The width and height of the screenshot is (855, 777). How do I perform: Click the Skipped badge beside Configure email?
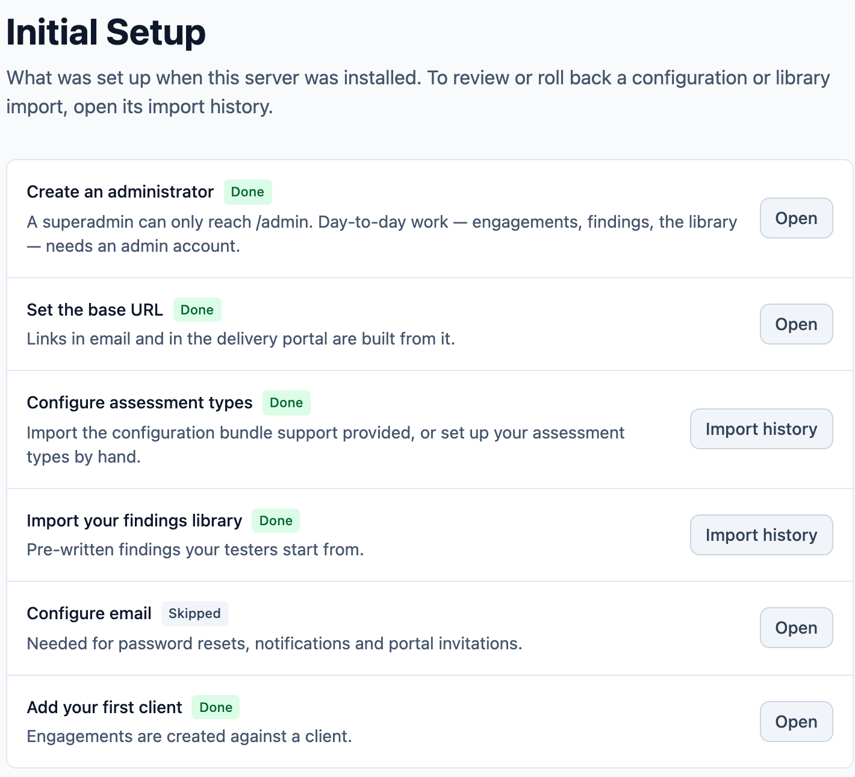194,613
